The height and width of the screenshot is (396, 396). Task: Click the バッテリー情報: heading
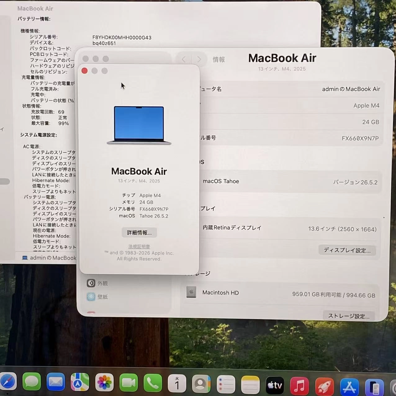click(34, 19)
